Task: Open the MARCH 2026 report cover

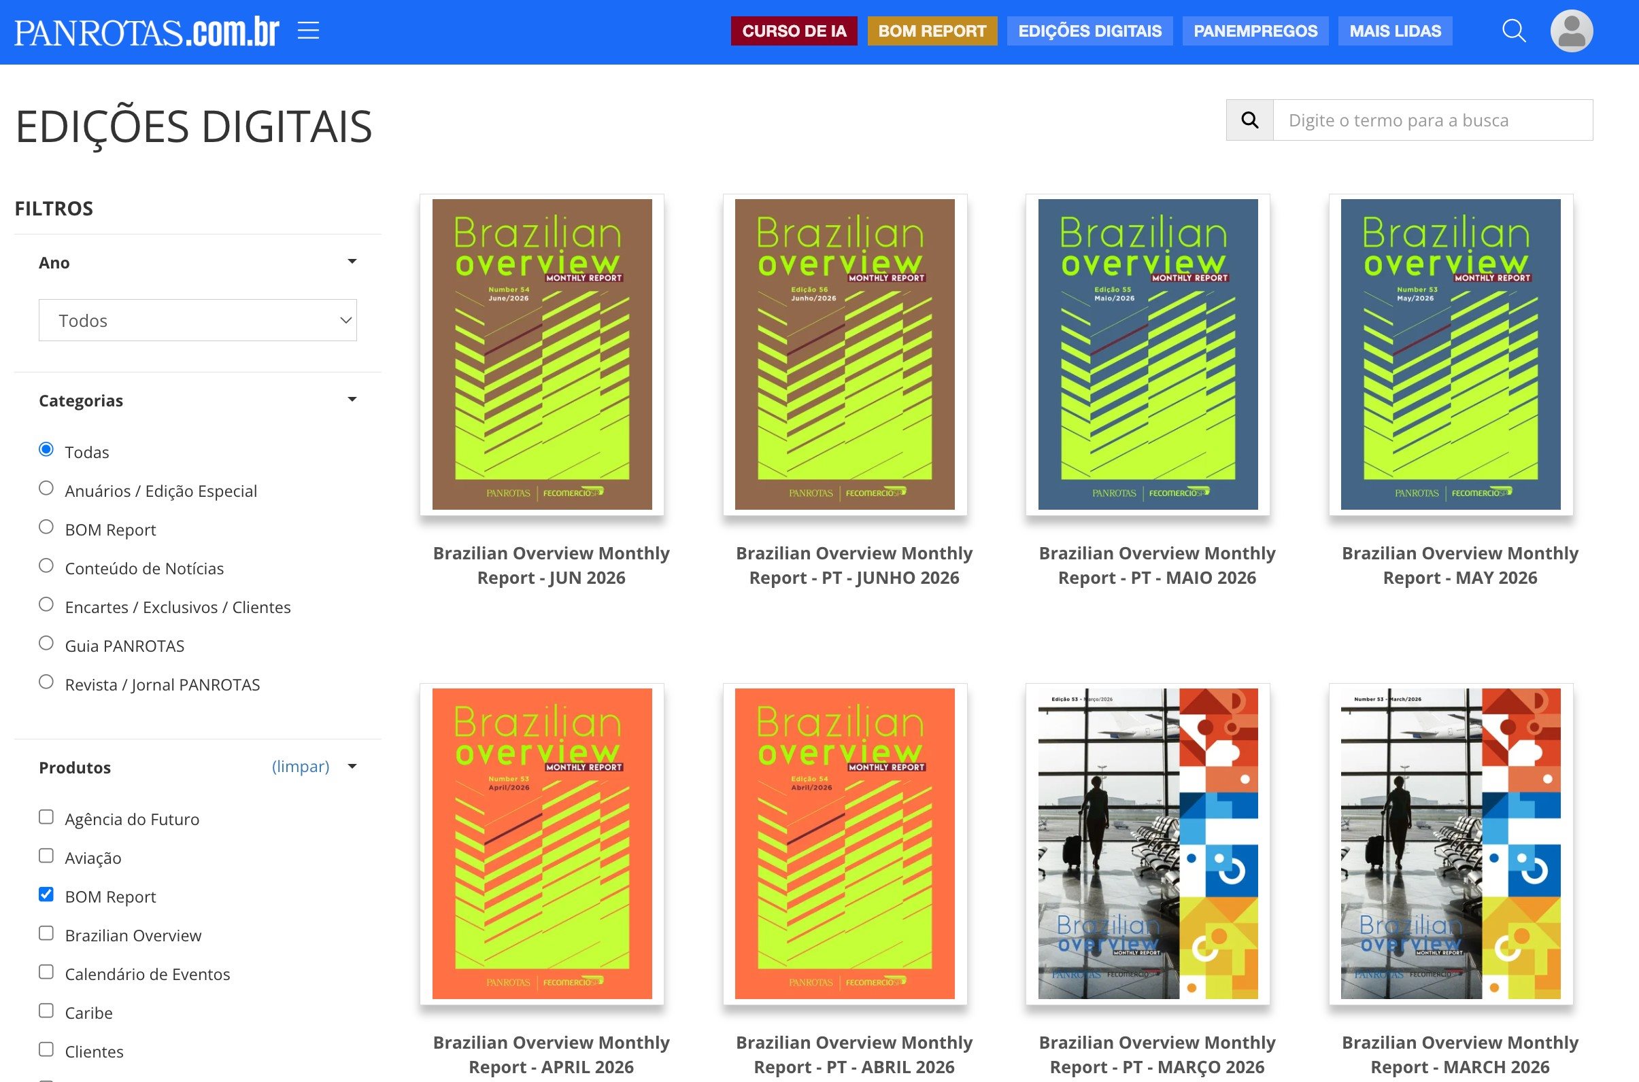Action: [x=1451, y=844]
